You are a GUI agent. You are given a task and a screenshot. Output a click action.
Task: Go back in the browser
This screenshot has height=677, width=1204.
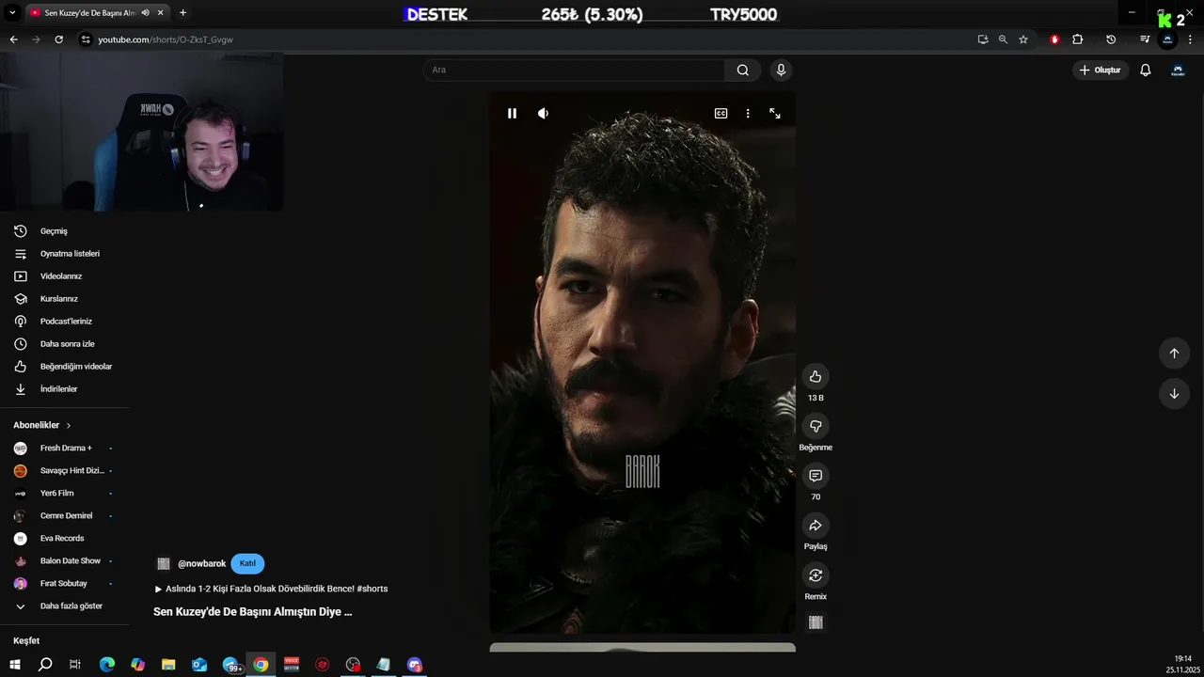click(13, 39)
